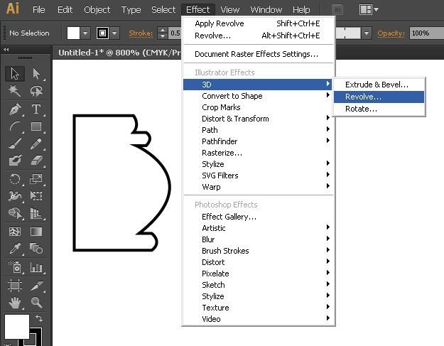Select the Rectangle tool
The image size is (444, 346).
36,126
